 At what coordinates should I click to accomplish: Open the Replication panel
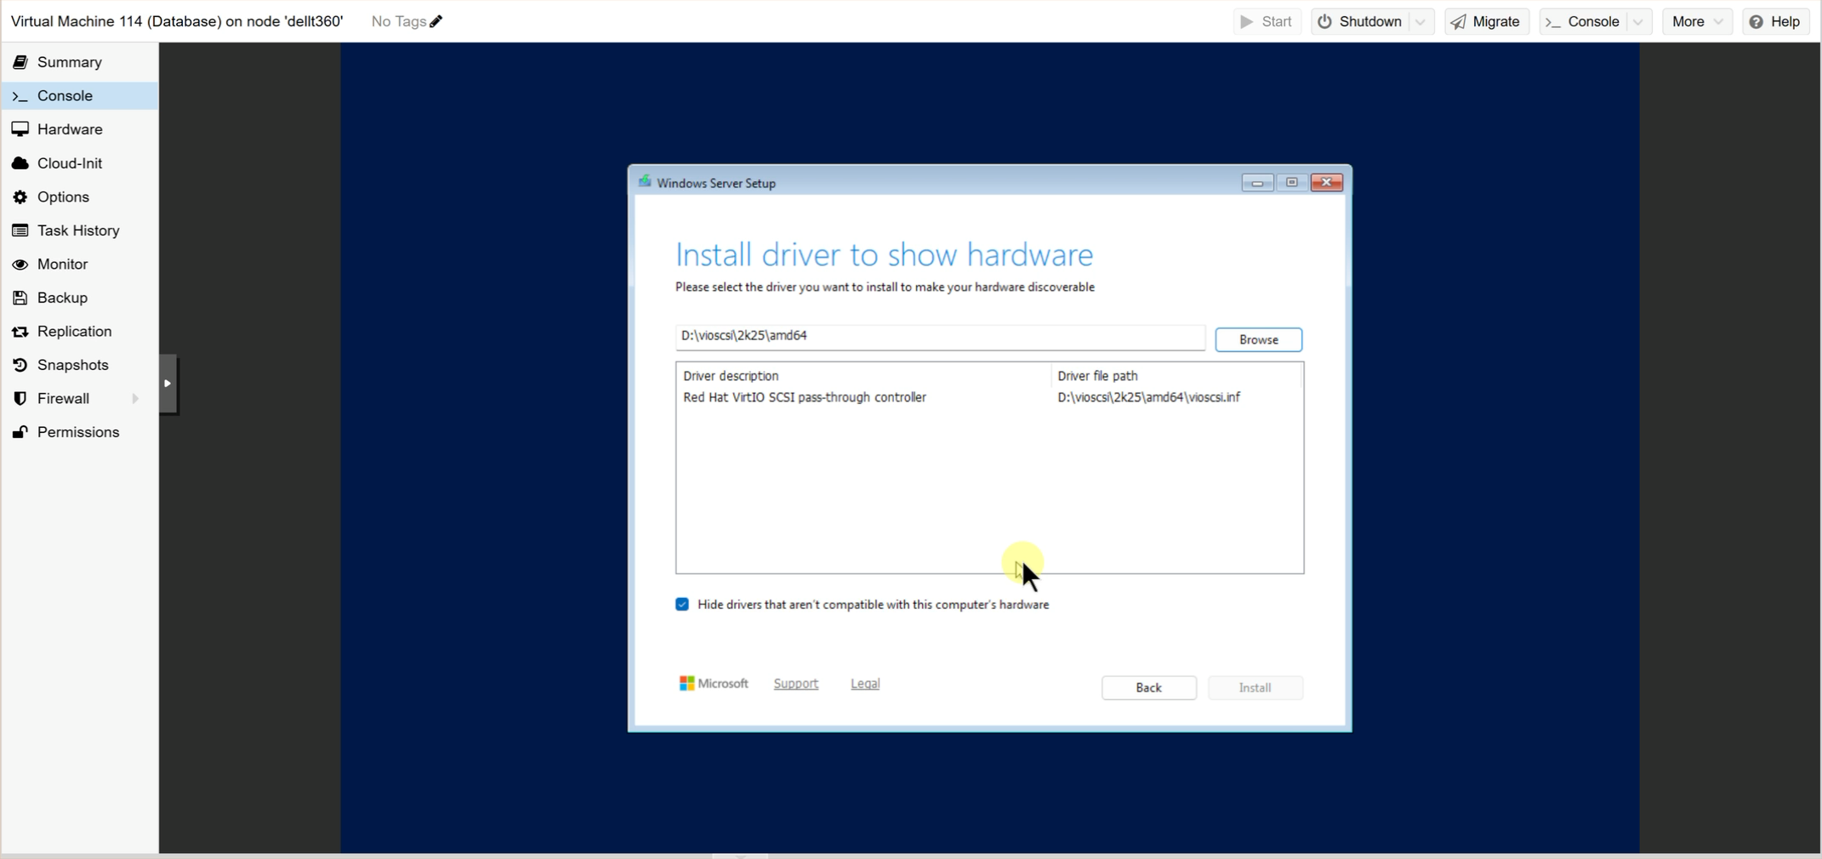tap(74, 331)
